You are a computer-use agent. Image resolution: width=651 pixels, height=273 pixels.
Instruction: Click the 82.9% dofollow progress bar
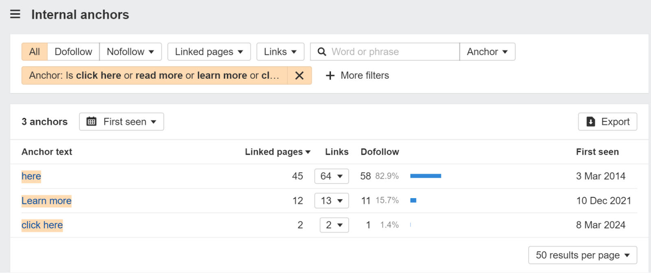point(425,176)
